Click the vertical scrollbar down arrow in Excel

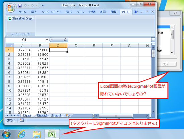(x=153, y=111)
